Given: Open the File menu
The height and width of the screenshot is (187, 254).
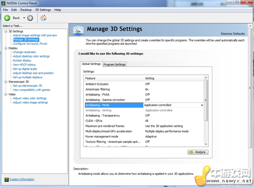Looking at the screenshot, I should click(5, 10).
